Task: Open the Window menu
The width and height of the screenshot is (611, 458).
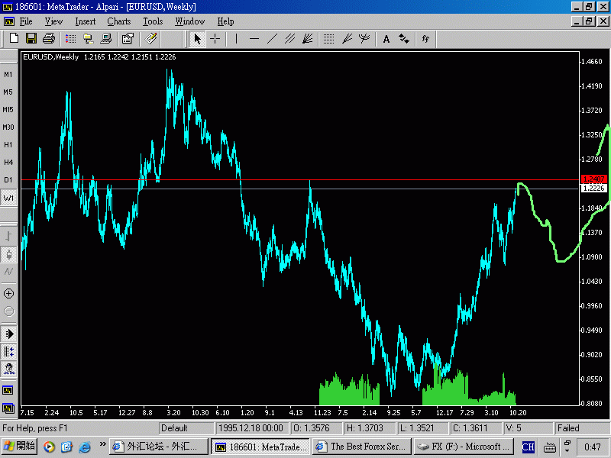Action: [189, 21]
